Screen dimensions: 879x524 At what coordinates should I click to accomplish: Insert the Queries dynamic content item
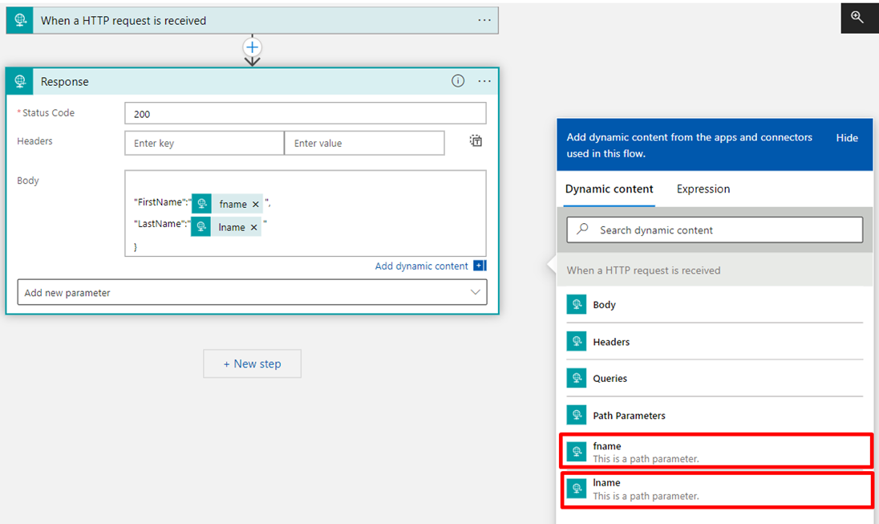(x=715, y=379)
